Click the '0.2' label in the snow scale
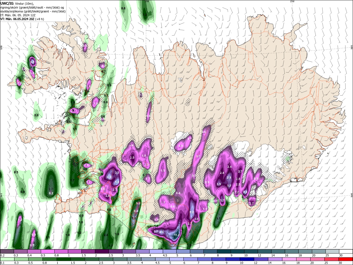The image size is (353, 265). coord(2,255)
